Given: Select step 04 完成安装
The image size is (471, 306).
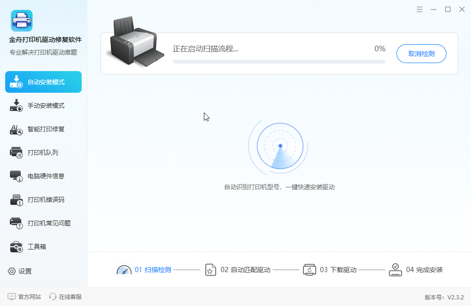Looking at the screenshot, I should [x=416, y=270].
